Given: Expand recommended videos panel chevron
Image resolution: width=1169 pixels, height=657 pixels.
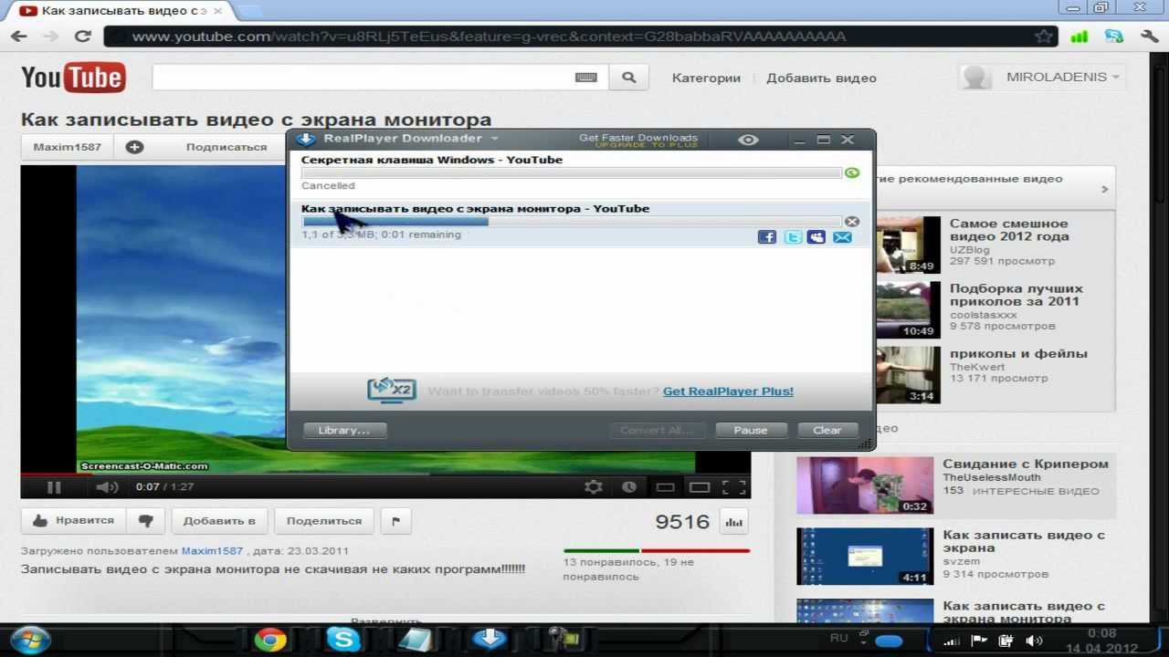Looking at the screenshot, I should (1104, 189).
